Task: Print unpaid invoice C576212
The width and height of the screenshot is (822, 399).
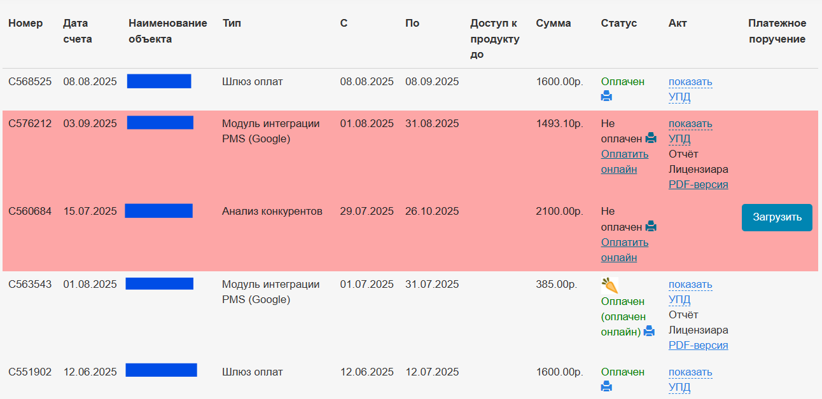Action: (651, 139)
